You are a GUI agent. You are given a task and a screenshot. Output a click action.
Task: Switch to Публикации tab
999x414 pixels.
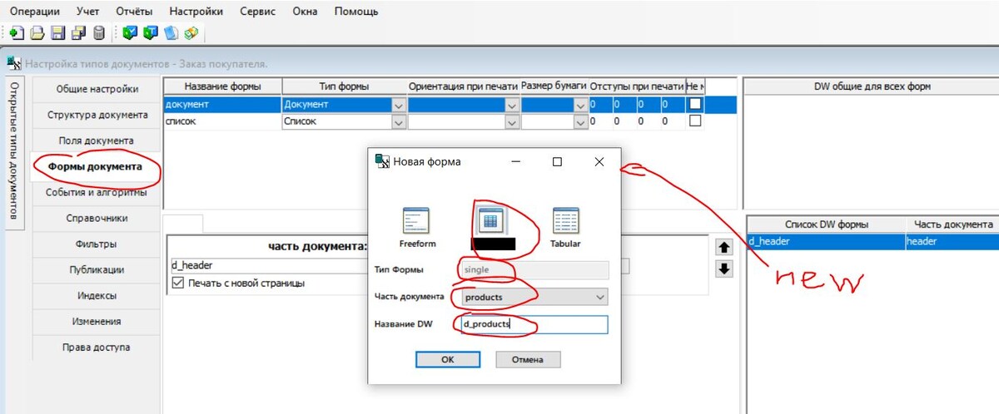[x=97, y=269]
